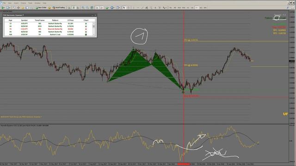This screenshot has height=166, width=296.
Task: Open the Arrows objects dropdown
Action: [165, 8]
